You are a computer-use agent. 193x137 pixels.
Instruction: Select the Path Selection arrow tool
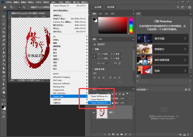pyautogui.click(x=4, y=84)
